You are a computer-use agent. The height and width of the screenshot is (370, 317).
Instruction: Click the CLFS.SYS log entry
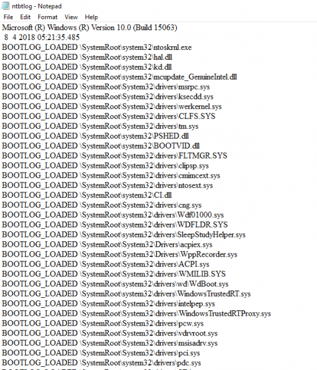[108, 117]
